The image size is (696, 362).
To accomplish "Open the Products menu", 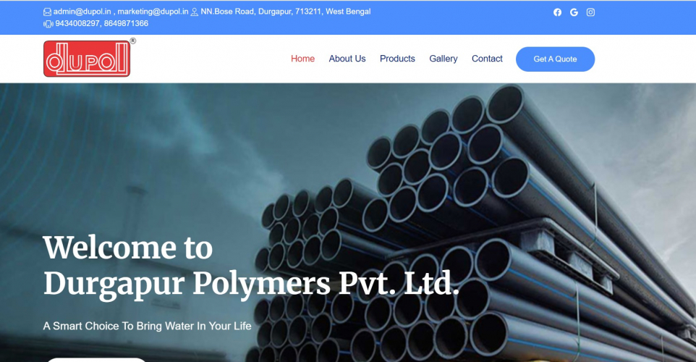I will tap(397, 59).
